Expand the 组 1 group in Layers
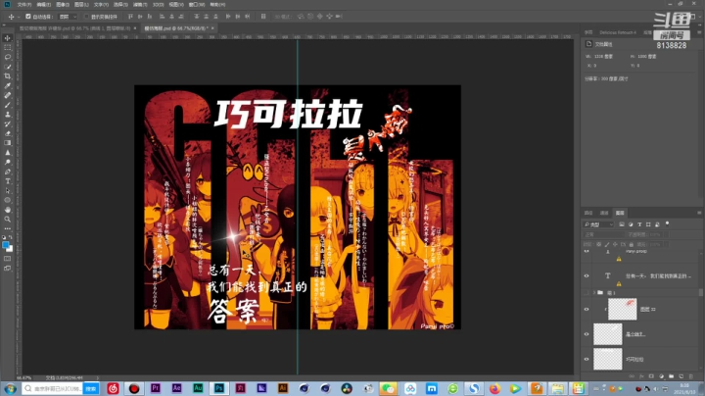The width and height of the screenshot is (705, 396). [594, 292]
